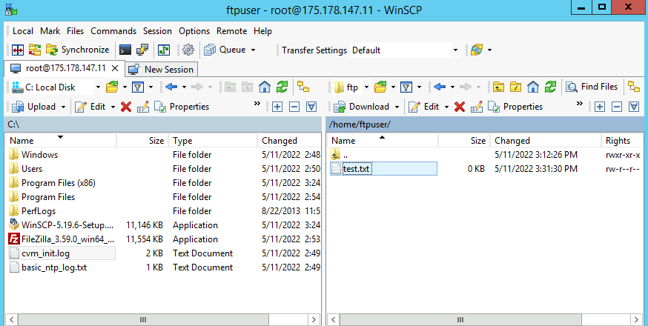Click the Synchronize Browsing icon with arrows
This screenshot has height=326, width=648.
pyautogui.click(x=35, y=50)
